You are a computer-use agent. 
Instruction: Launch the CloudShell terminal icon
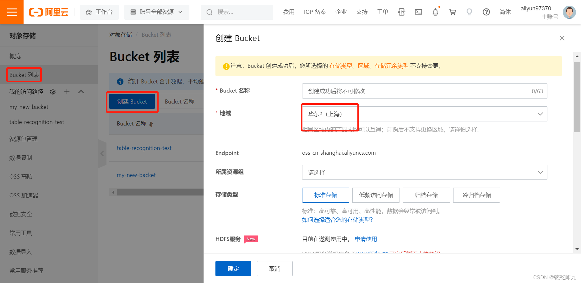click(418, 12)
